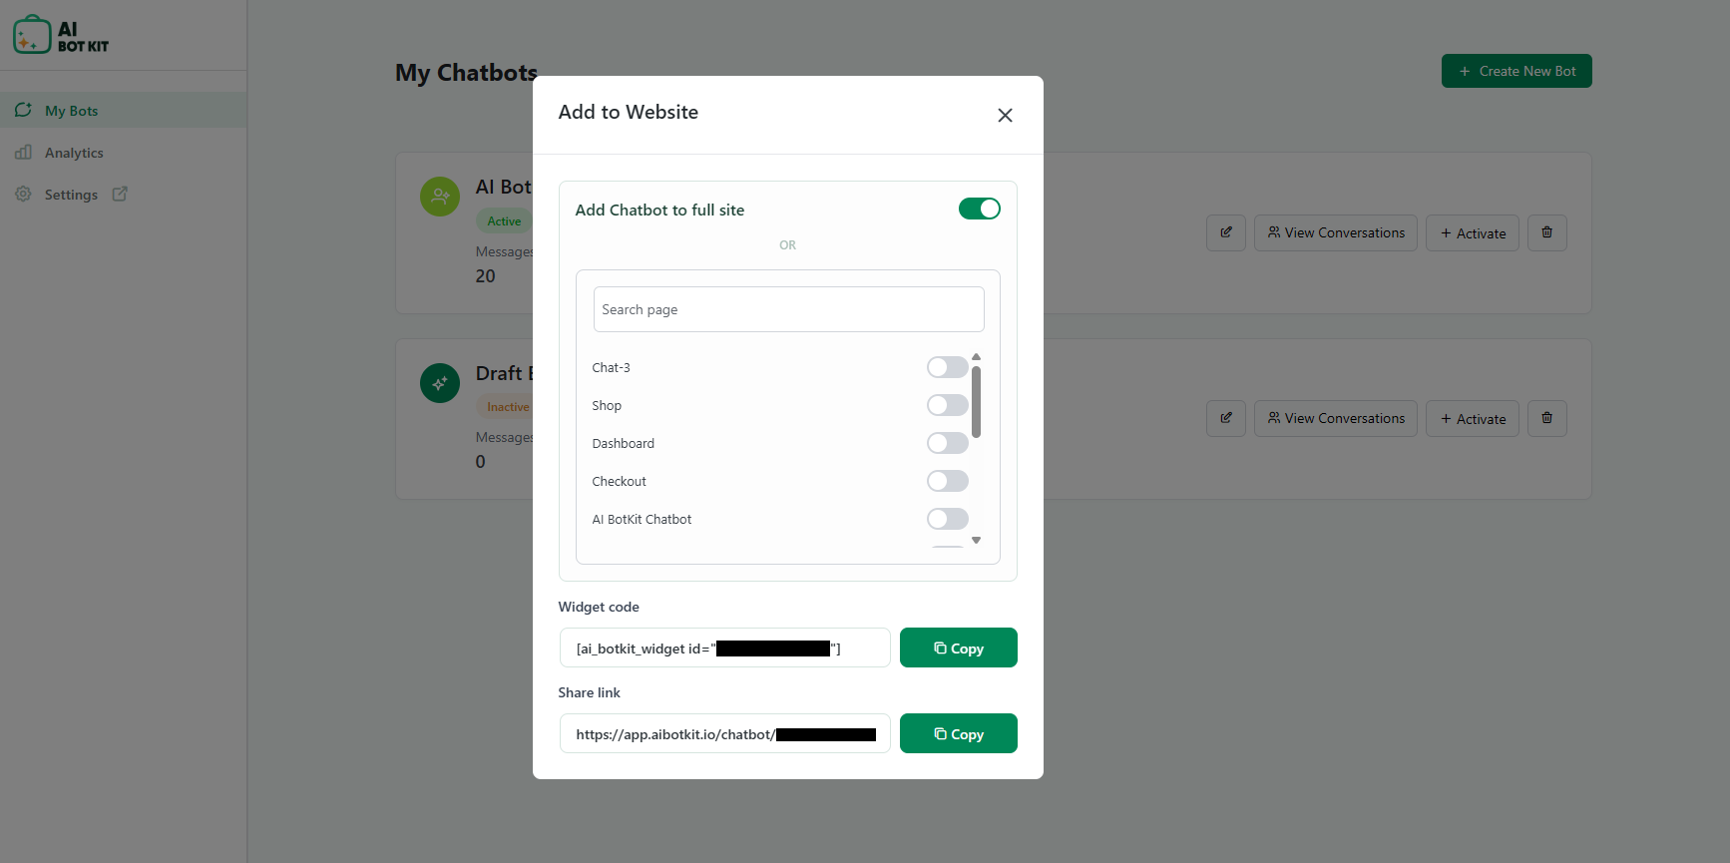The width and height of the screenshot is (1730, 863).
Task: Click the edit pencil icon on AI Bot card
Action: [x=1225, y=232]
